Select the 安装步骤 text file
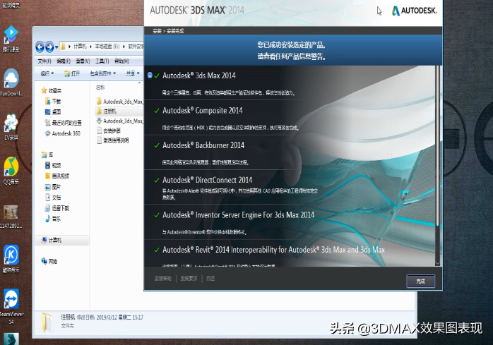The height and width of the screenshot is (345, 493). (109, 131)
